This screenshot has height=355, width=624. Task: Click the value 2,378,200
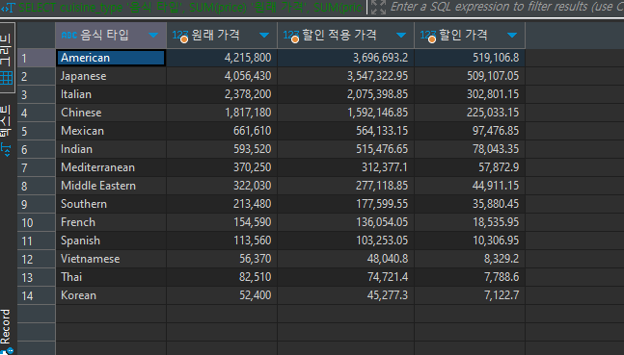pos(248,94)
